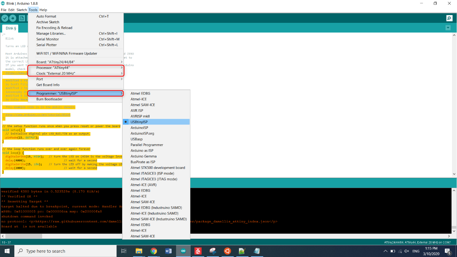This screenshot has width=457, height=257.
Task: Select the Parallel Programmer option
Action: (x=156, y=145)
